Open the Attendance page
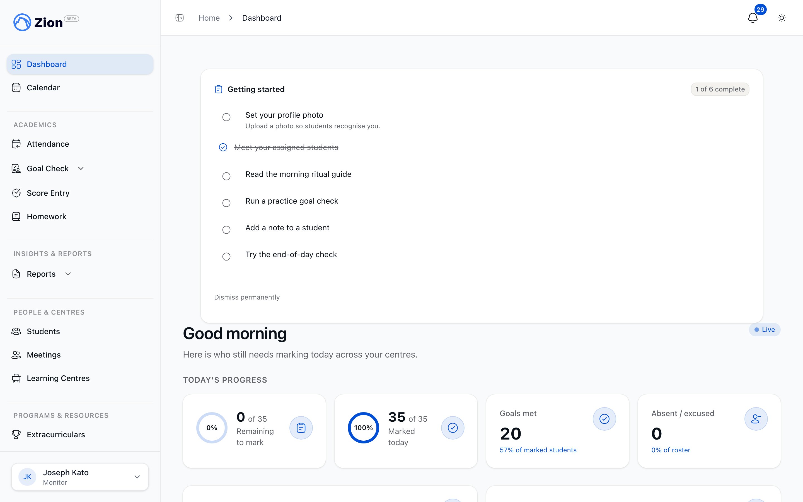The image size is (803, 502). click(x=80, y=144)
